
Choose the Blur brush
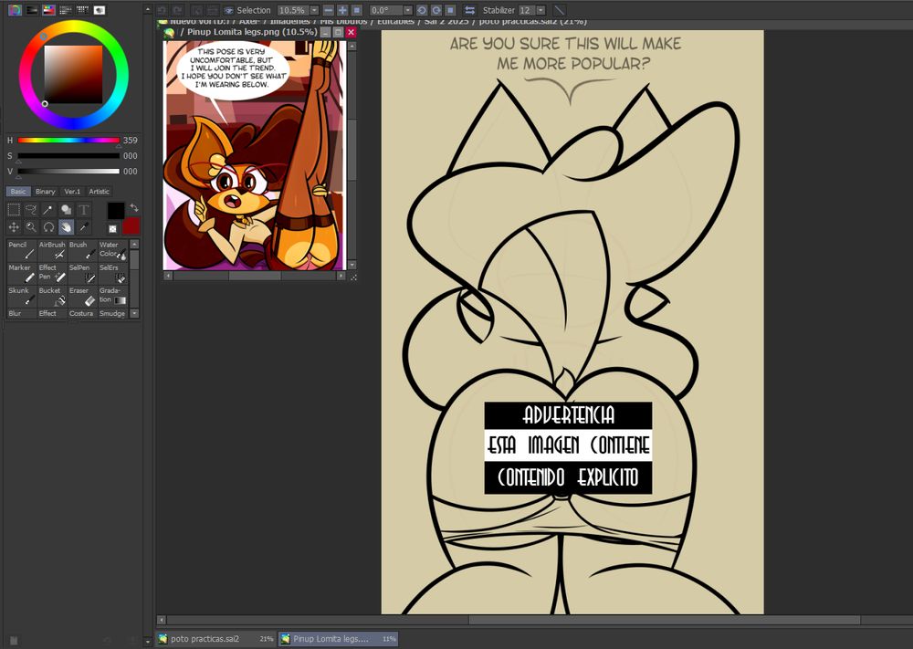tap(22, 313)
